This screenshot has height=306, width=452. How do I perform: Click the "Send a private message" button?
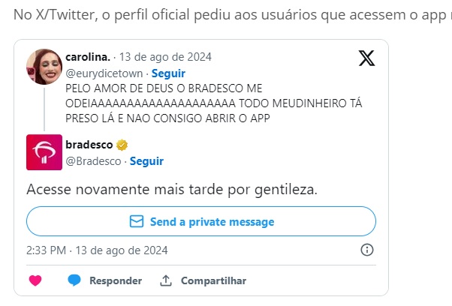[x=201, y=222]
